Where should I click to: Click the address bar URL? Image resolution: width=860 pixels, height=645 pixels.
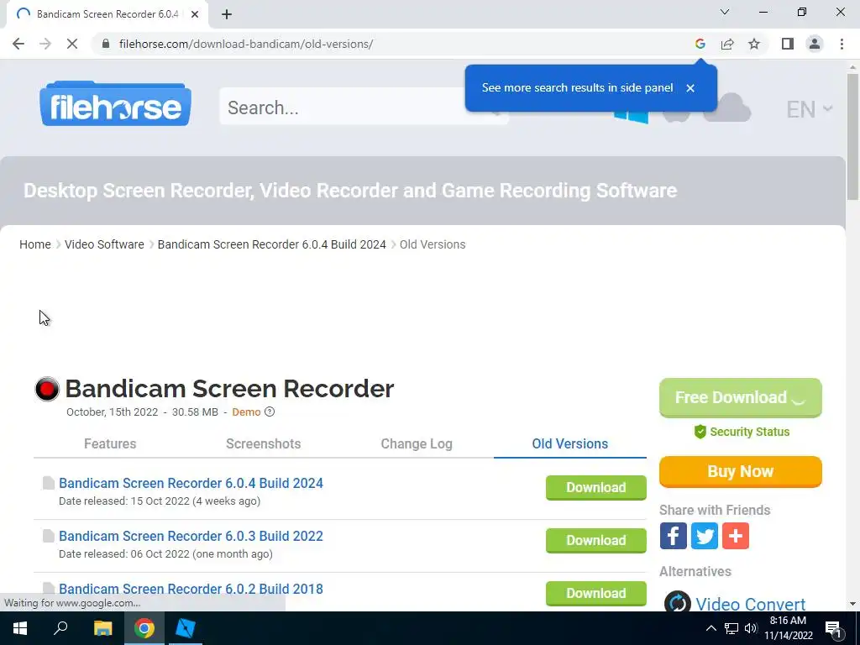246,44
